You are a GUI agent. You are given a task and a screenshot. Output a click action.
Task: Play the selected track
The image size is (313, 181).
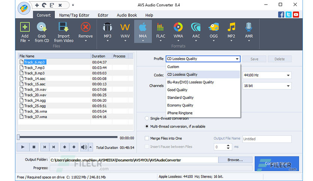pos(22,147)
